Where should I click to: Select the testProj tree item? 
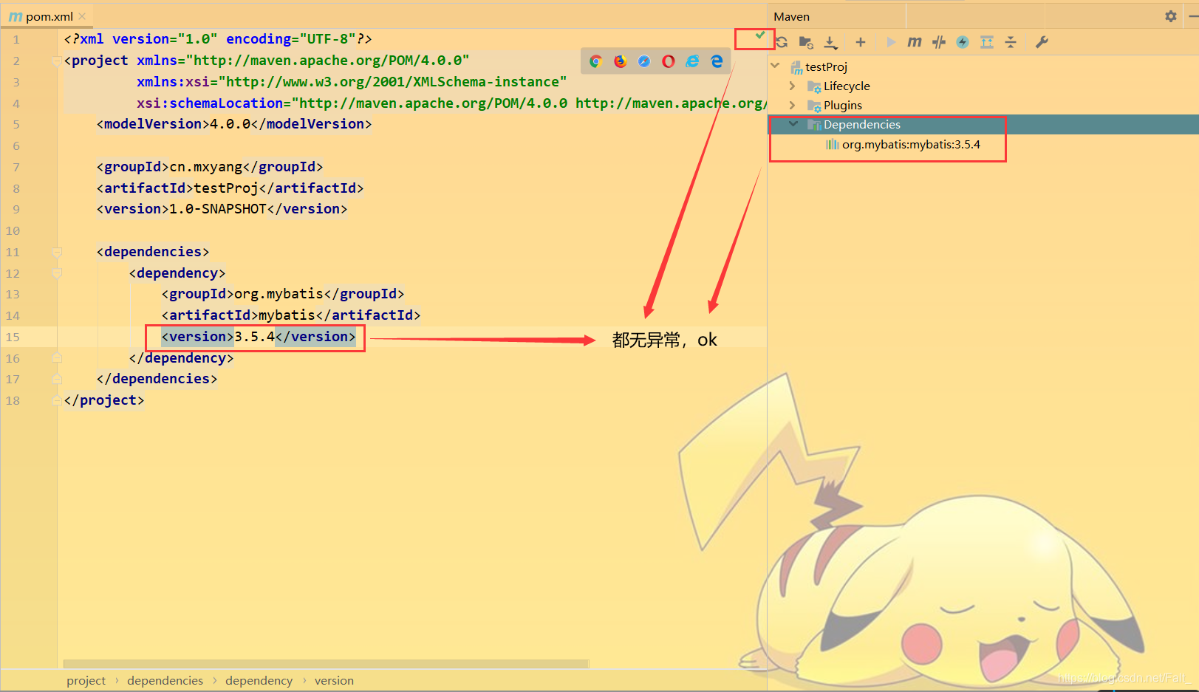(x=826, y=66)
